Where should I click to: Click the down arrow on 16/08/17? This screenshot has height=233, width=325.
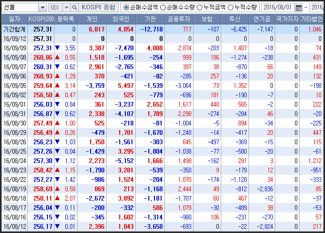pyautogui.click(x=57, y=208)
